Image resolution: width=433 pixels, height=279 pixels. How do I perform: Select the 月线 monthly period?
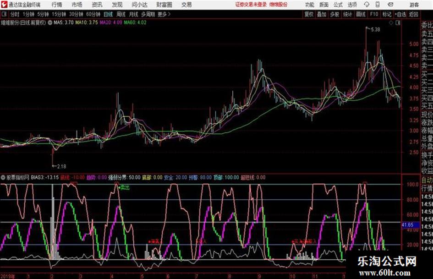134,14
